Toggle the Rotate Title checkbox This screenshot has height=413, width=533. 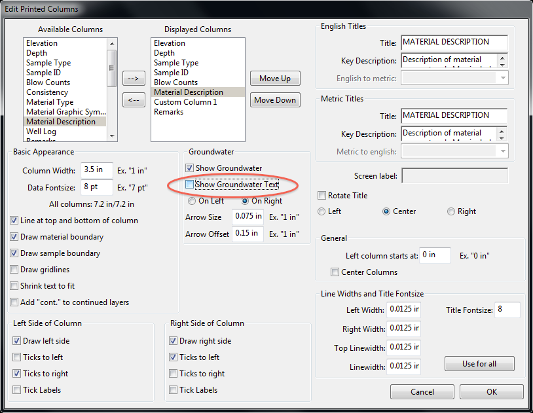tap(322, 196)
